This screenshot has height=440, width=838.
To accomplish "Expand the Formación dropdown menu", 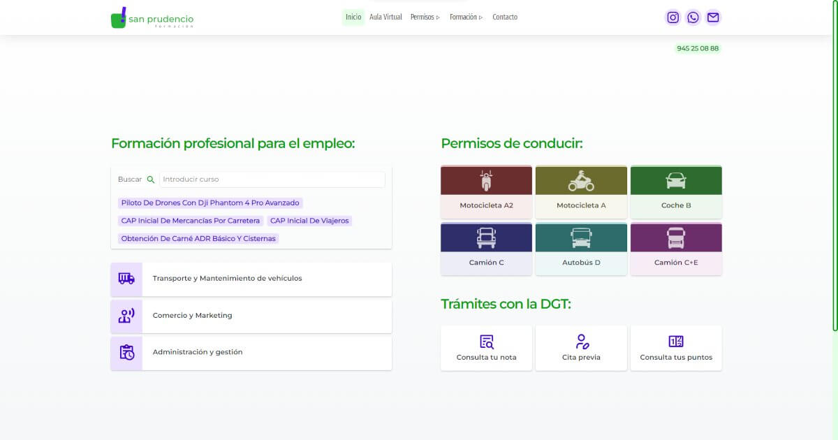I will click(466, 17).
